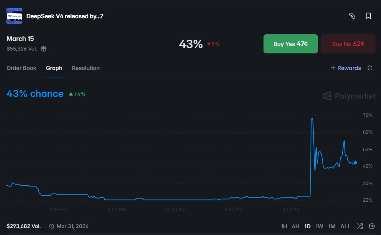Switch to the Order Book tab
The image size is (381, 235).
pyautogui.click(x=21, y=68)
